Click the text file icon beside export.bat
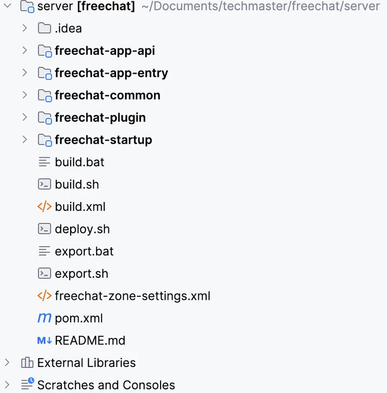The height and width of the screenshot is (393, 387). coord(44,251)
